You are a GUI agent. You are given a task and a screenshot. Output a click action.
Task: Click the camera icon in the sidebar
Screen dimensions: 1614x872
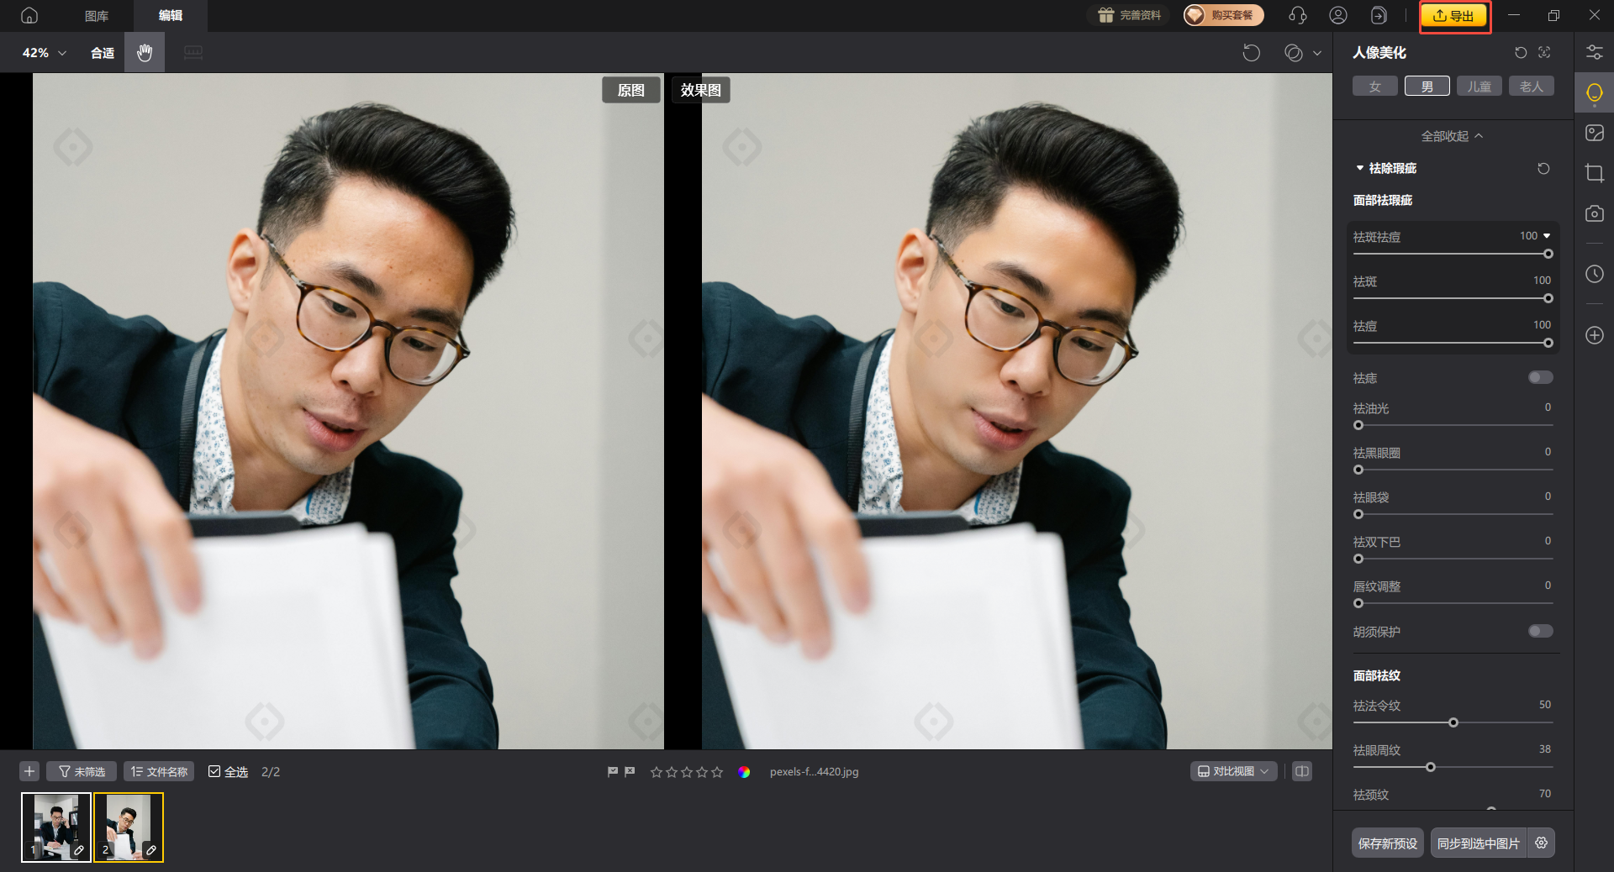tap(1594, 213)
